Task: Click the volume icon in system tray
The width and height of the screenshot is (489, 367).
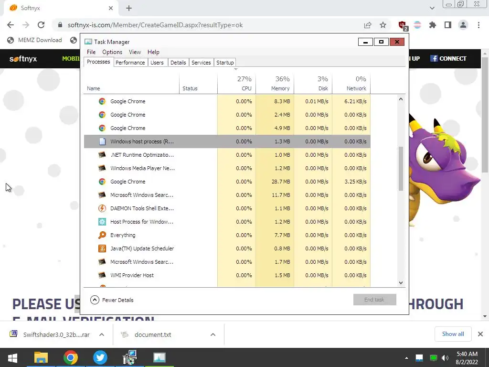Action: pyautogui.click(x=445, y=357)
